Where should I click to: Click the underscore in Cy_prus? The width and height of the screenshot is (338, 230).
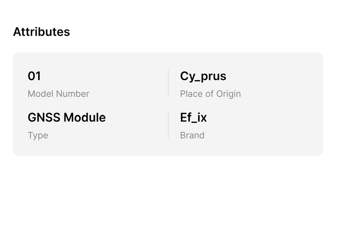point(198,81)
